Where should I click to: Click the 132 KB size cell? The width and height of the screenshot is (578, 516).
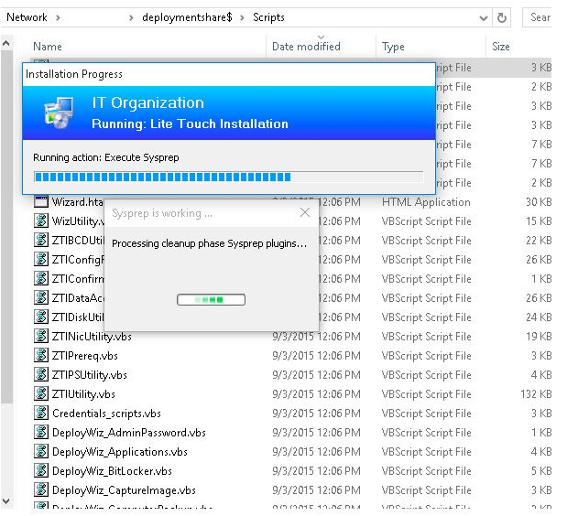click(x=536, y=393)
